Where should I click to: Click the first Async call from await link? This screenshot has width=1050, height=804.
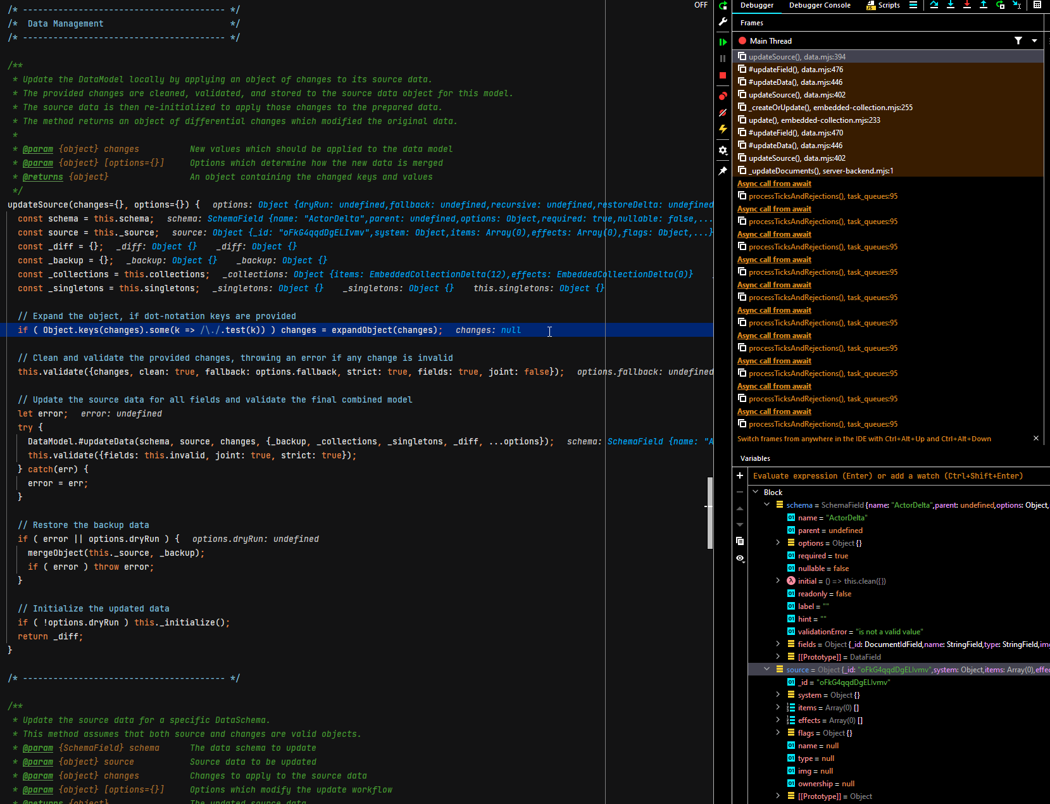pyautogui.click(x=773, y=183)
